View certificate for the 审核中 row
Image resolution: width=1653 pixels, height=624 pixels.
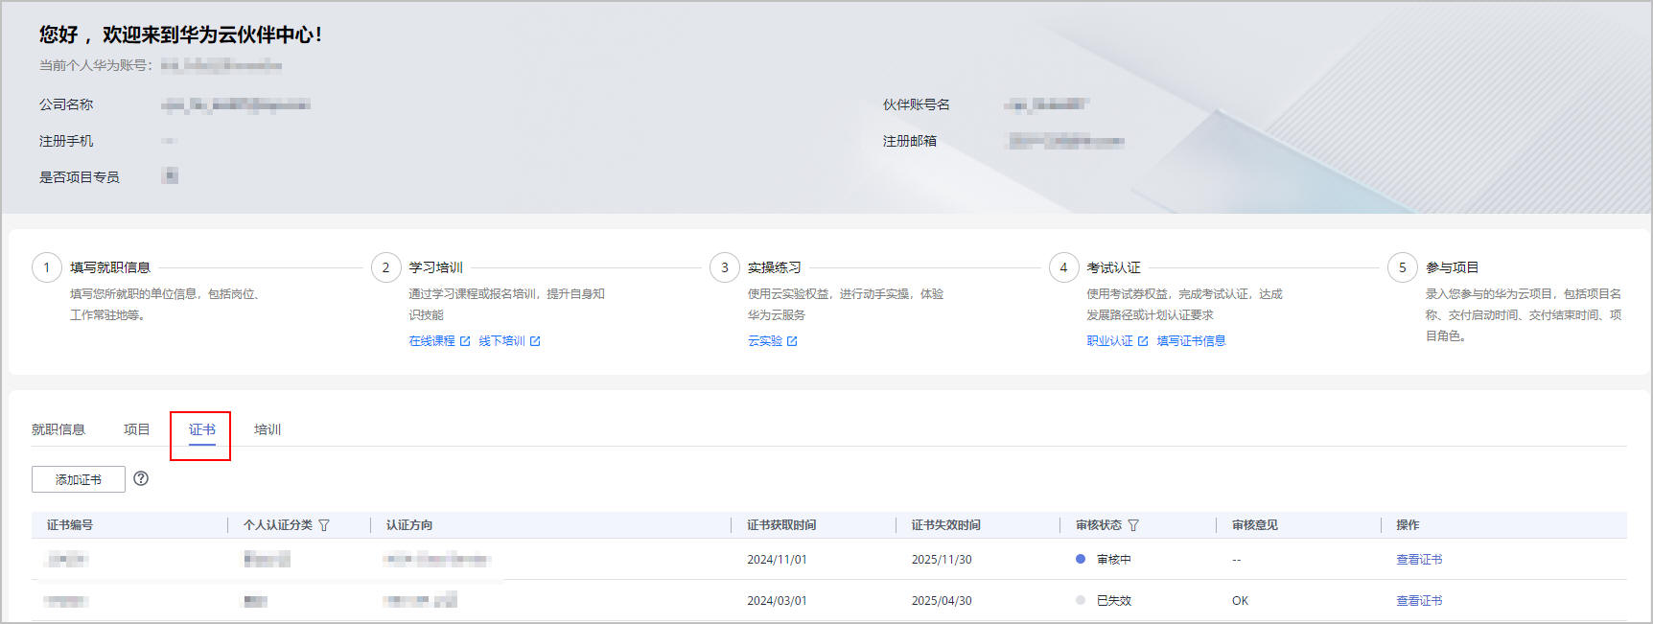pyautogui.click(x=1419, y=560)
